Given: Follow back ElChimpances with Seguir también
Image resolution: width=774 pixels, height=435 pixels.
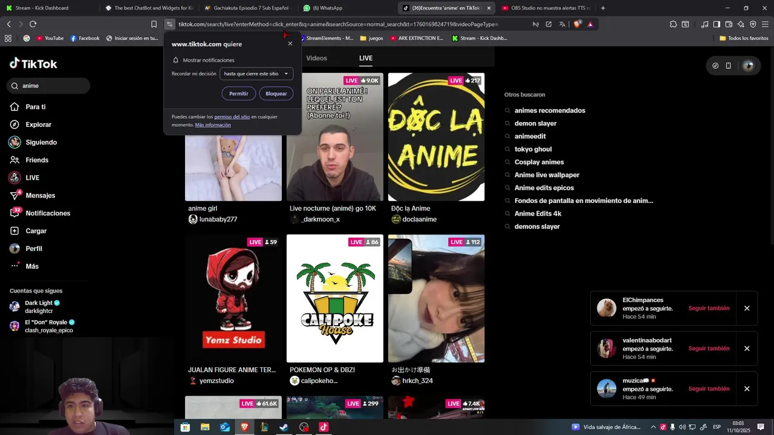Looking at the screenshot, I should [709, 308].
